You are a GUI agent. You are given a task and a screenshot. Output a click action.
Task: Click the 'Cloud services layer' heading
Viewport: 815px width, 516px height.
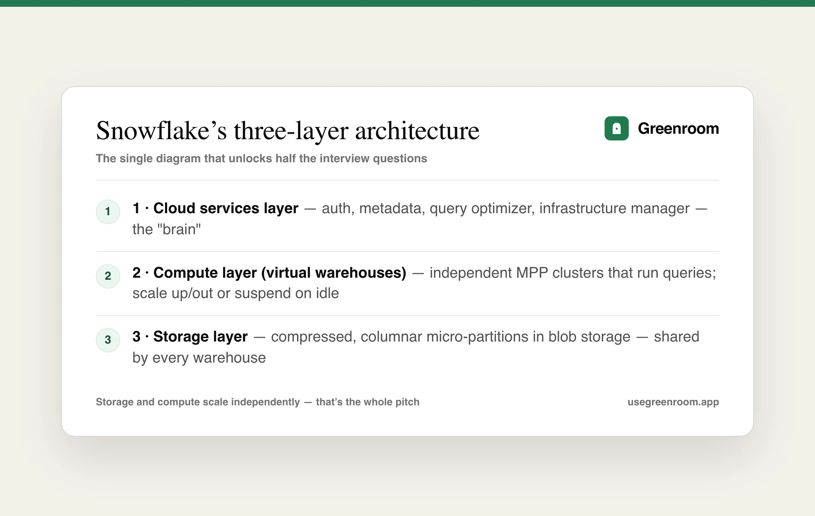pyautogui.click(x=226, y=208)
